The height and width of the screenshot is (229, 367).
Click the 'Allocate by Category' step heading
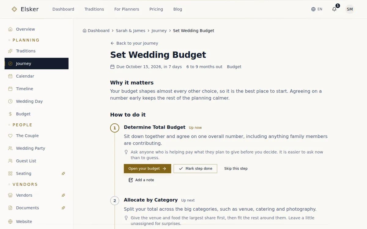point(151,200)
